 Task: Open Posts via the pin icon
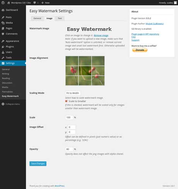[x=3, y=17]
